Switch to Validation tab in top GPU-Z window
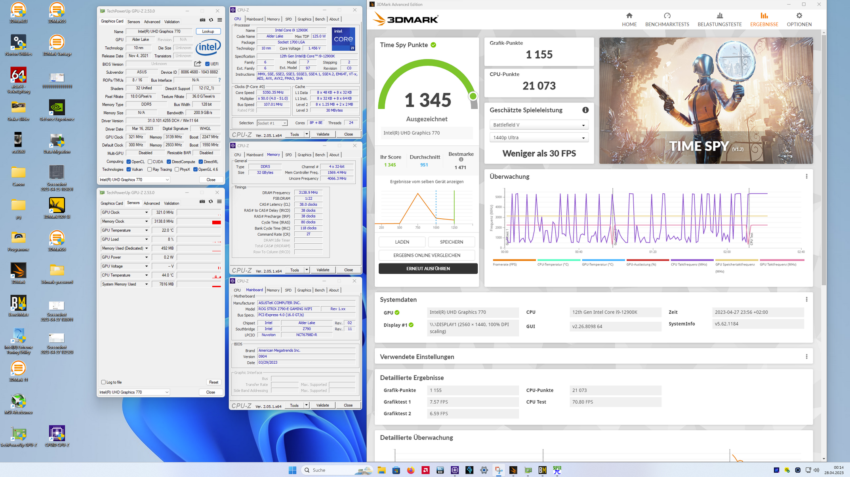850x477 pixels. click(172, 22)
